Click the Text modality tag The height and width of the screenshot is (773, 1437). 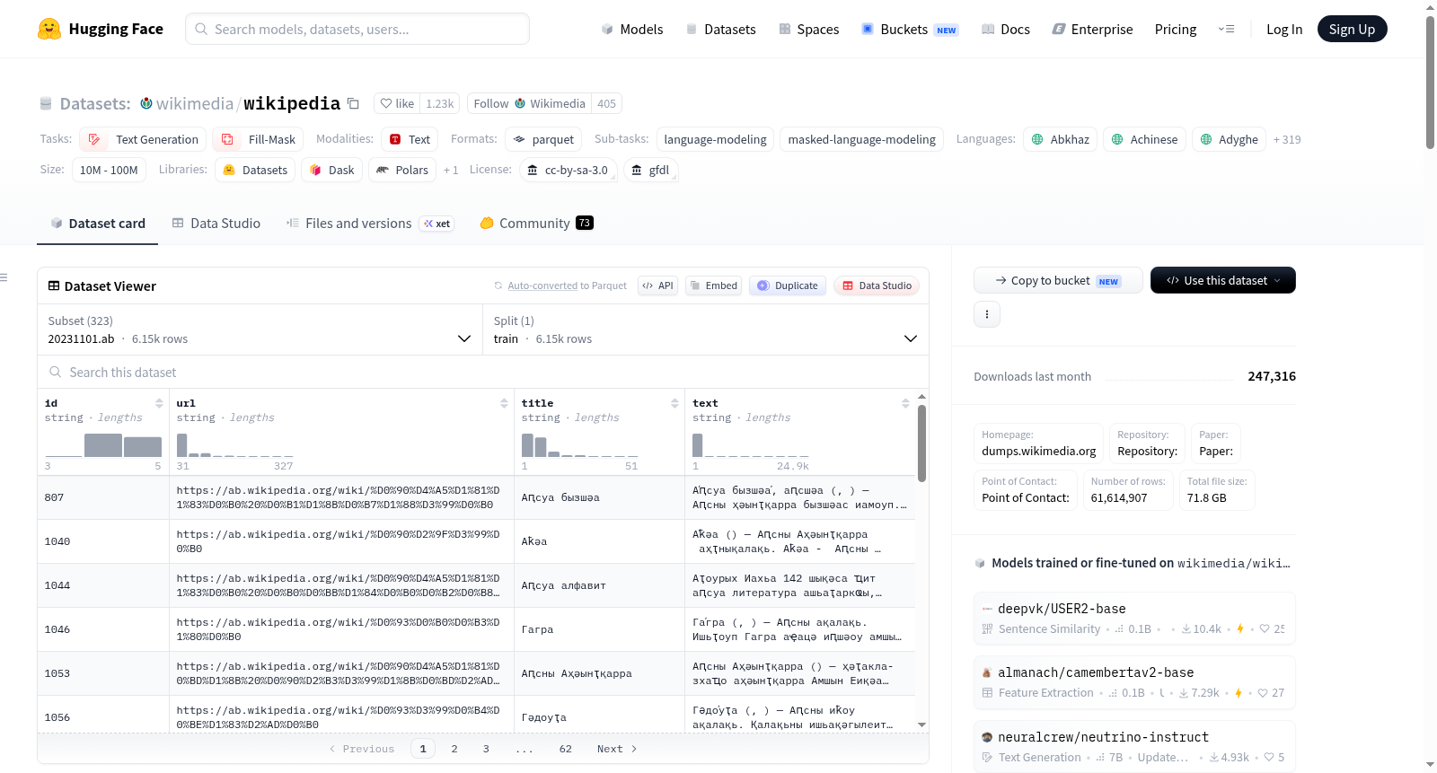tap(410, 139)
